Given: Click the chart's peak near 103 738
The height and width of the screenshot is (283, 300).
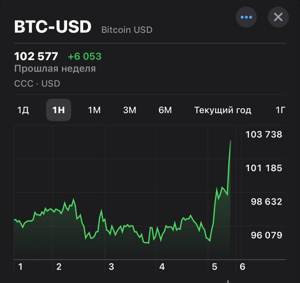Looking at the screenshot, I should [230, 141].
